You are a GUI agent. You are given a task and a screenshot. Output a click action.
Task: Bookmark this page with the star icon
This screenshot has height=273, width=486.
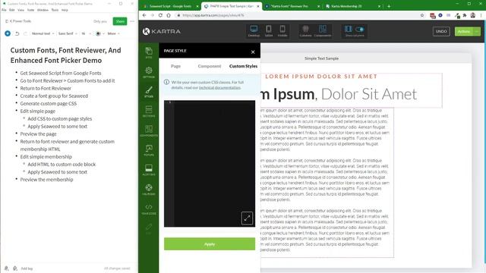click(x=422, y=15)
